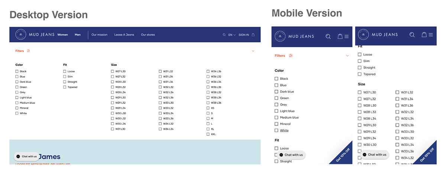The image size is (446, 174).
Task: Open search in the first mobile screen
Action: [x=328, y=36]
